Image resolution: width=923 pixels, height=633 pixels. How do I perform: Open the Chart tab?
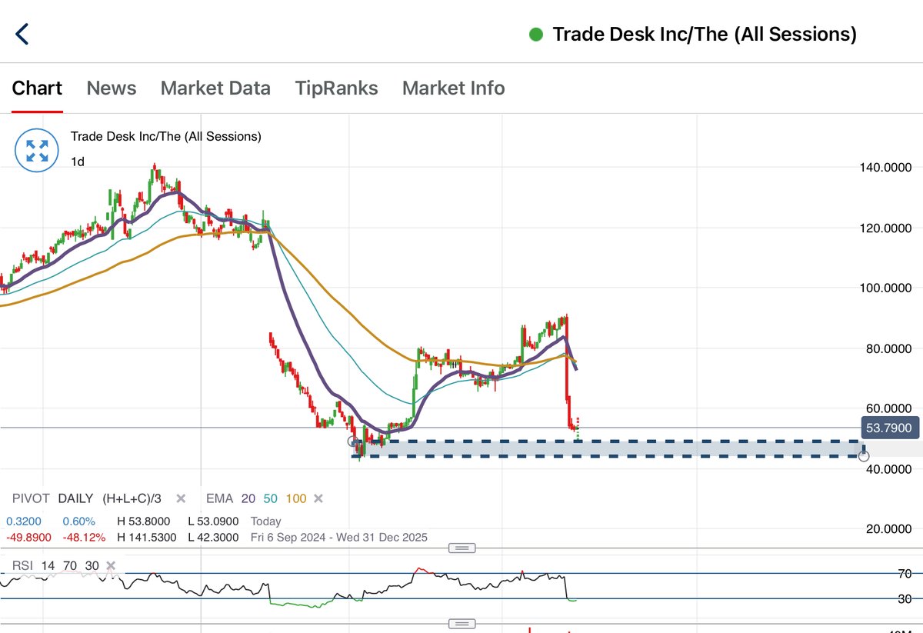[x=37, y=88]
